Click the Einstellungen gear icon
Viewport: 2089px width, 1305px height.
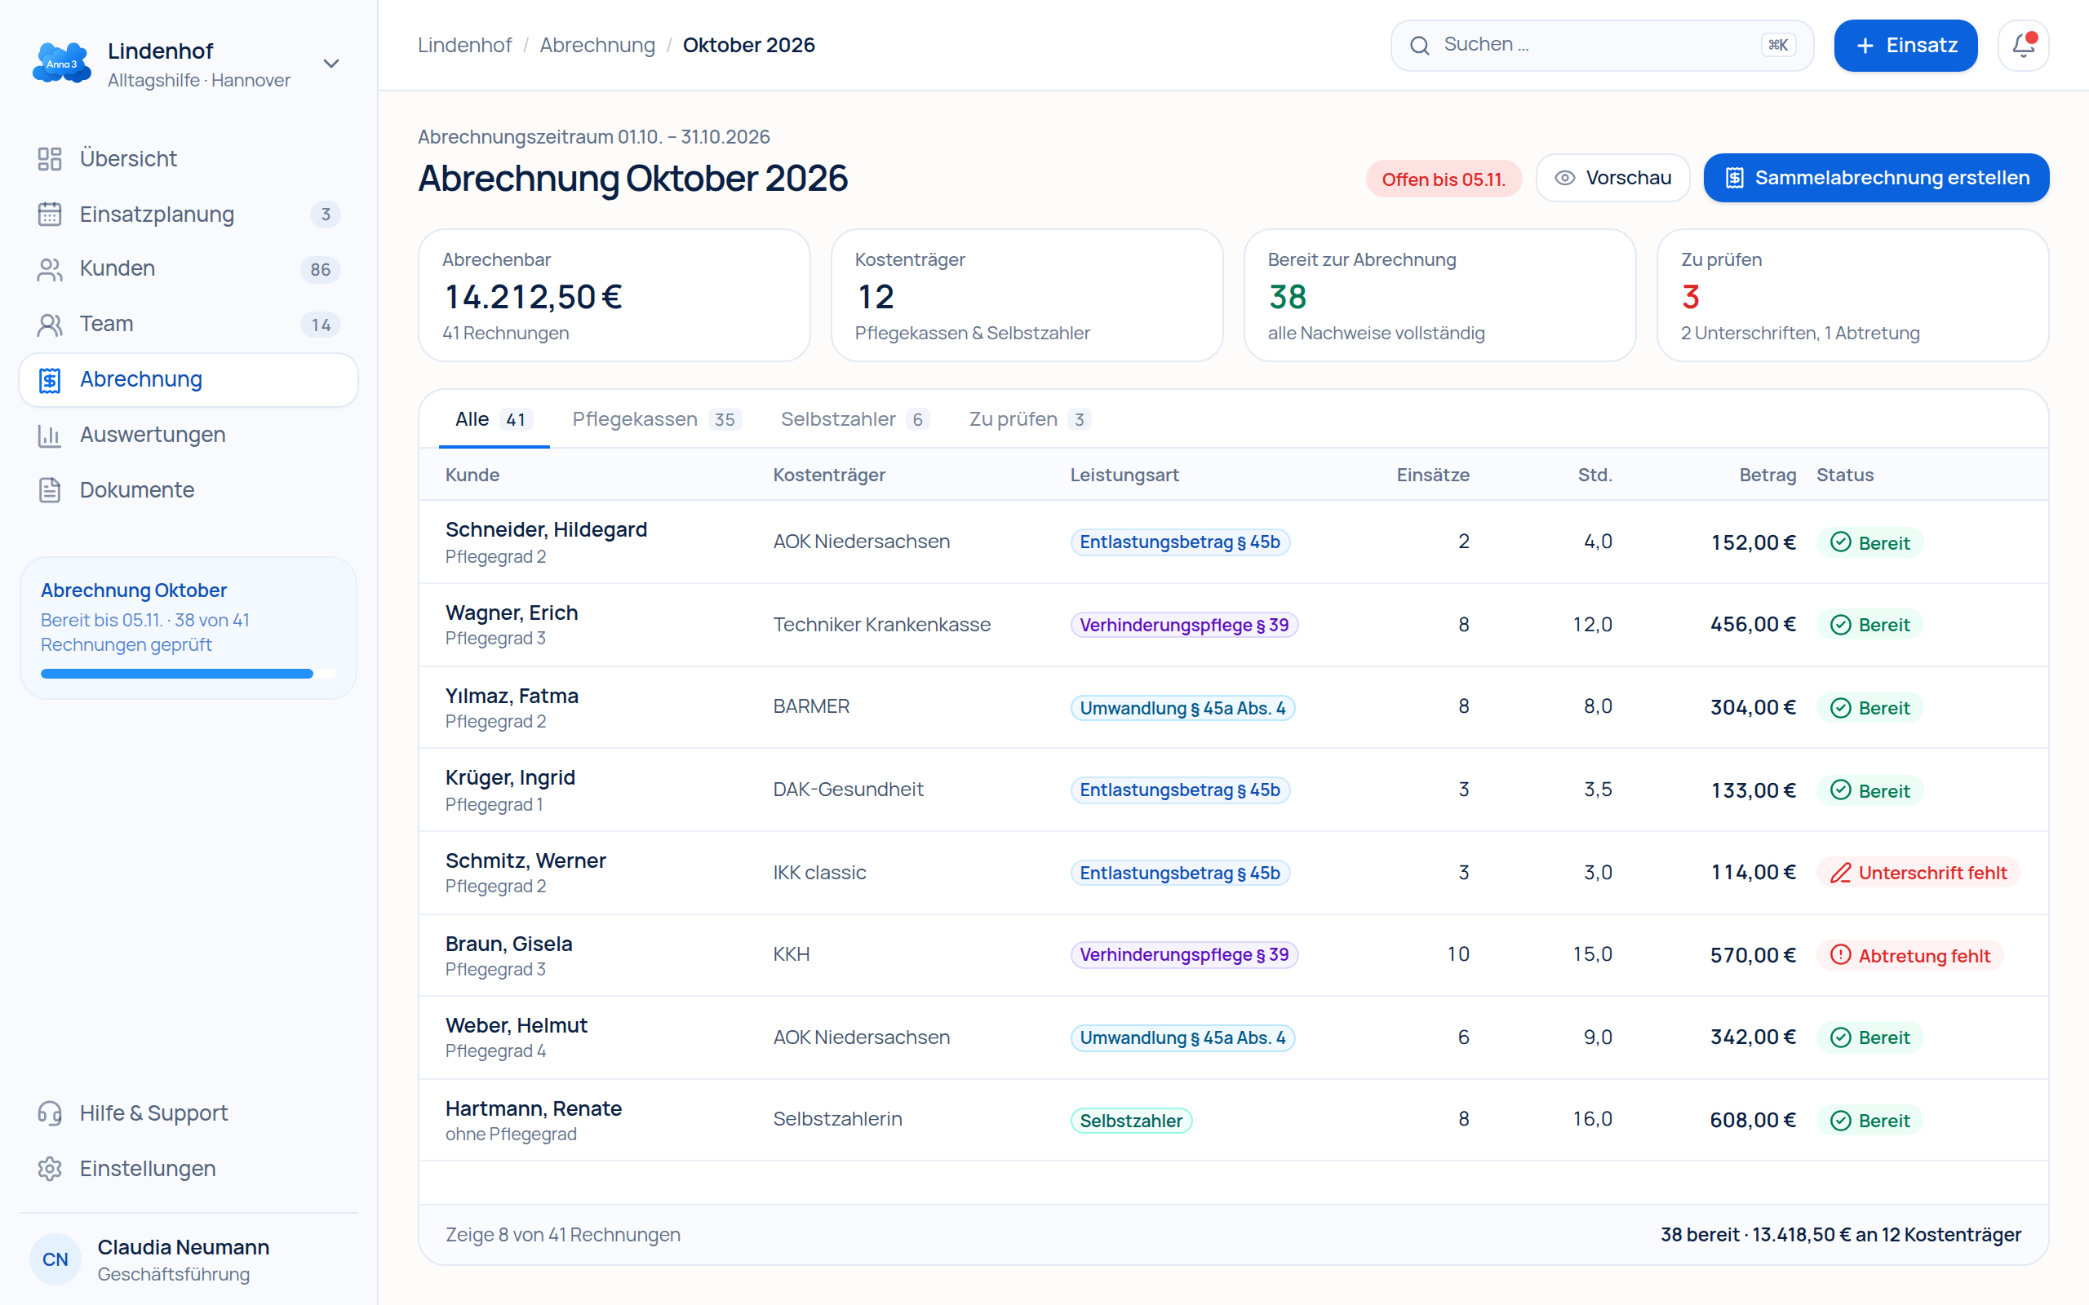pyautogui.click(x=50, y=1169)
